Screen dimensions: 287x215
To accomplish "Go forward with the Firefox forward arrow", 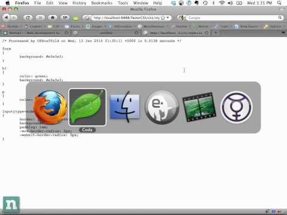I will [x=14, y=17].
